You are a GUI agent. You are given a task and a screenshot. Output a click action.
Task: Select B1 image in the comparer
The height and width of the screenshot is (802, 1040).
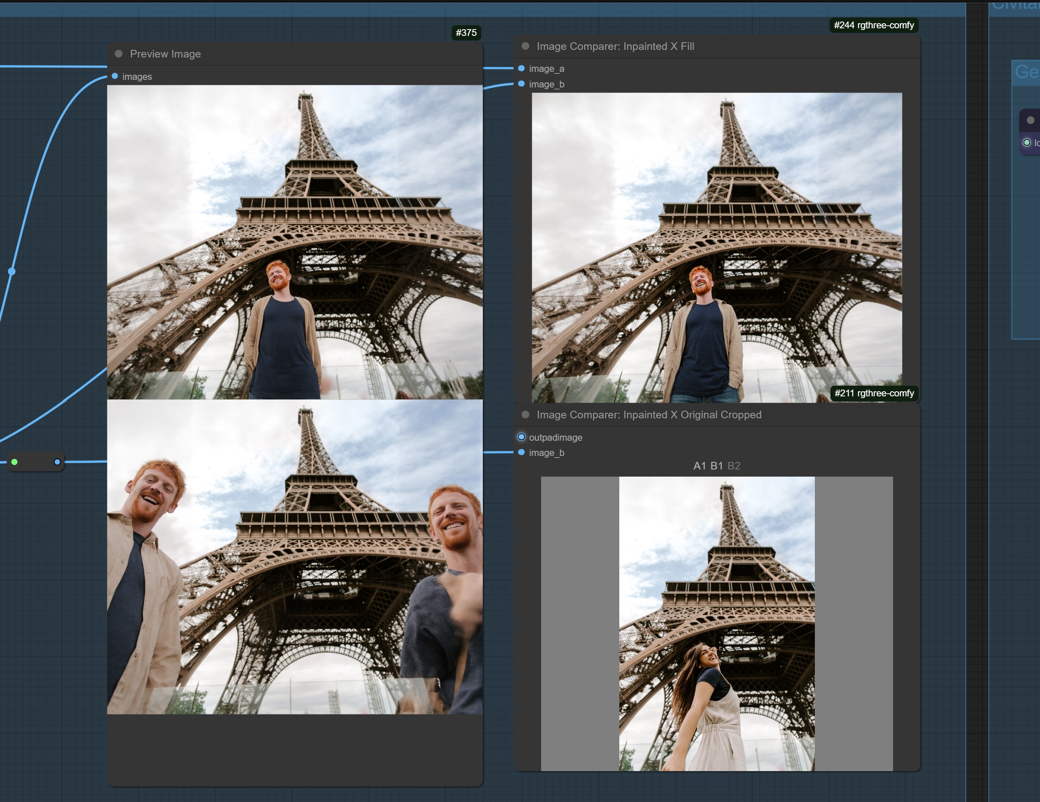[x=716, y=466]
